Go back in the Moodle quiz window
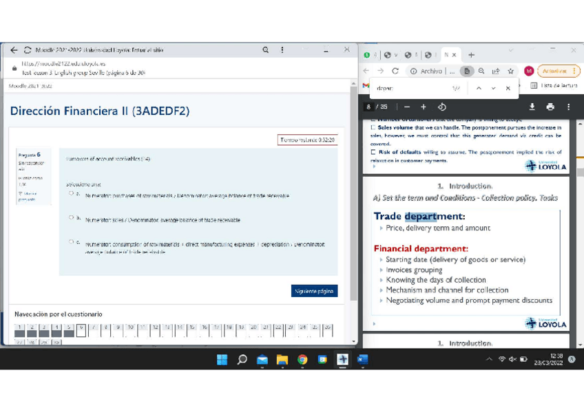This screenshot has width=584, height=412. point(14,50)
